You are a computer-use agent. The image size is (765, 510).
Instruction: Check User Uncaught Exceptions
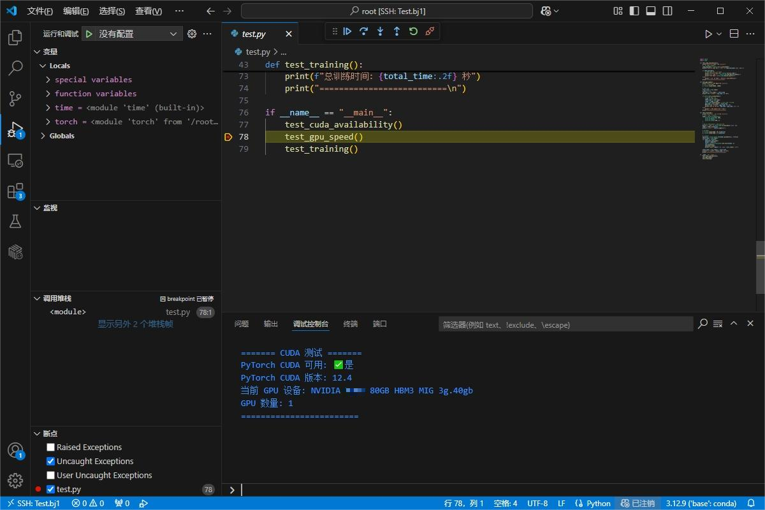50,475
